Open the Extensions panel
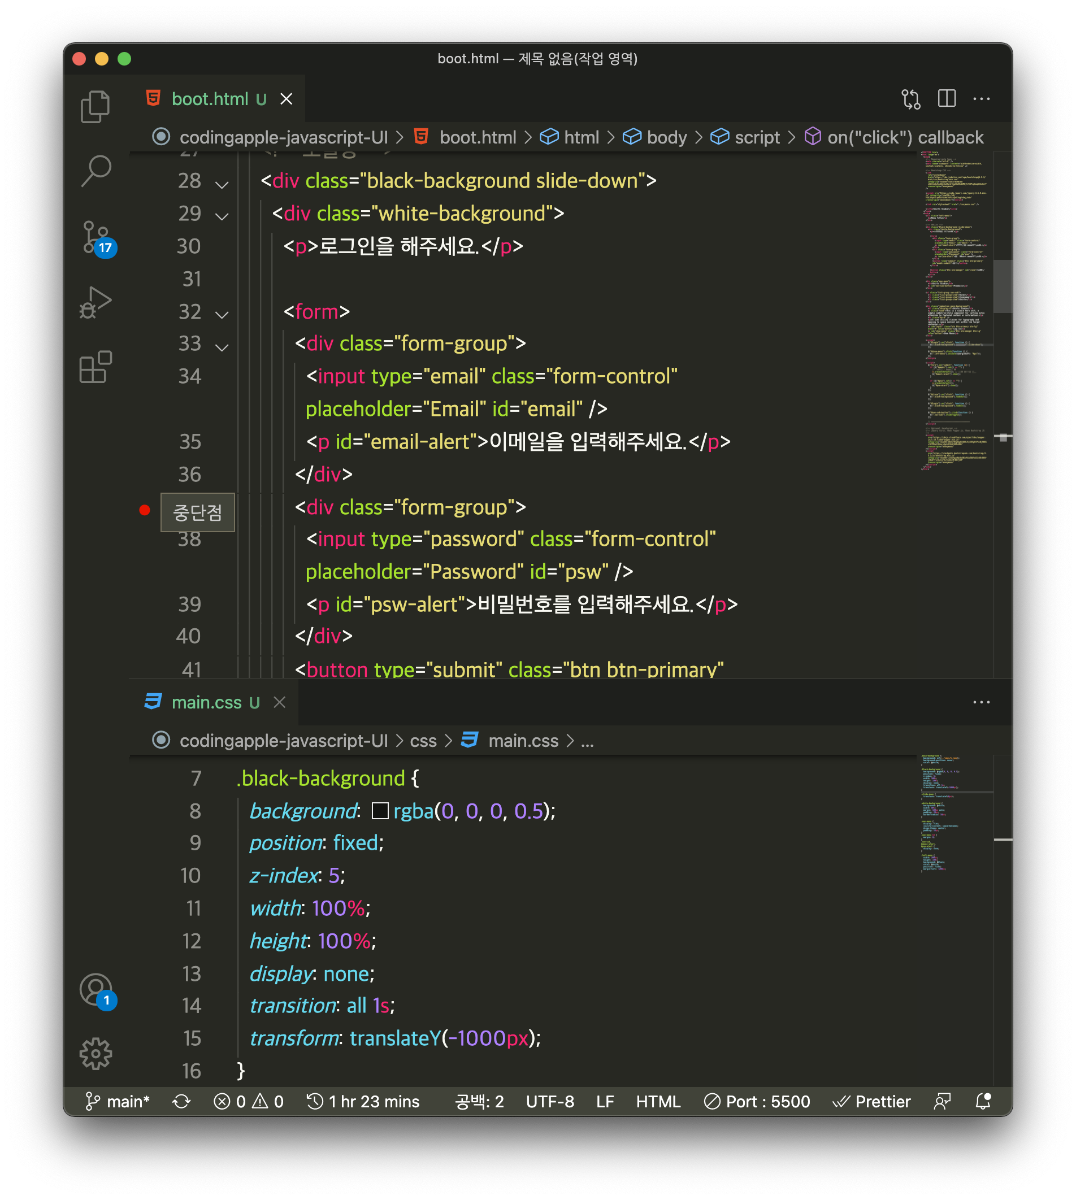Viewport: 1076px width, 1200px height. pyautogui.click(x=95, y=368)
